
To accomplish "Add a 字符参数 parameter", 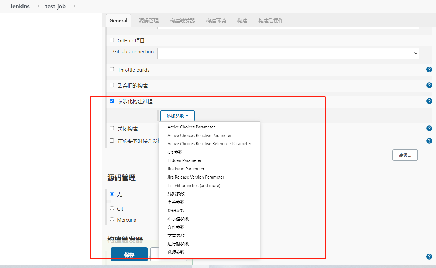I will 209,202.
